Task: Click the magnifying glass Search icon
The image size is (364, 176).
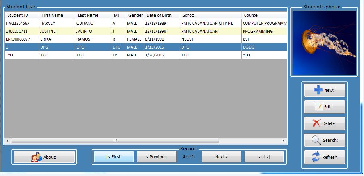Action: click(317, 140)
